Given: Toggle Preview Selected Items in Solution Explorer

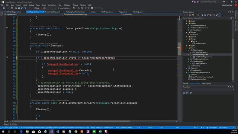Looking at the screenshot, I should click(220, 15).
